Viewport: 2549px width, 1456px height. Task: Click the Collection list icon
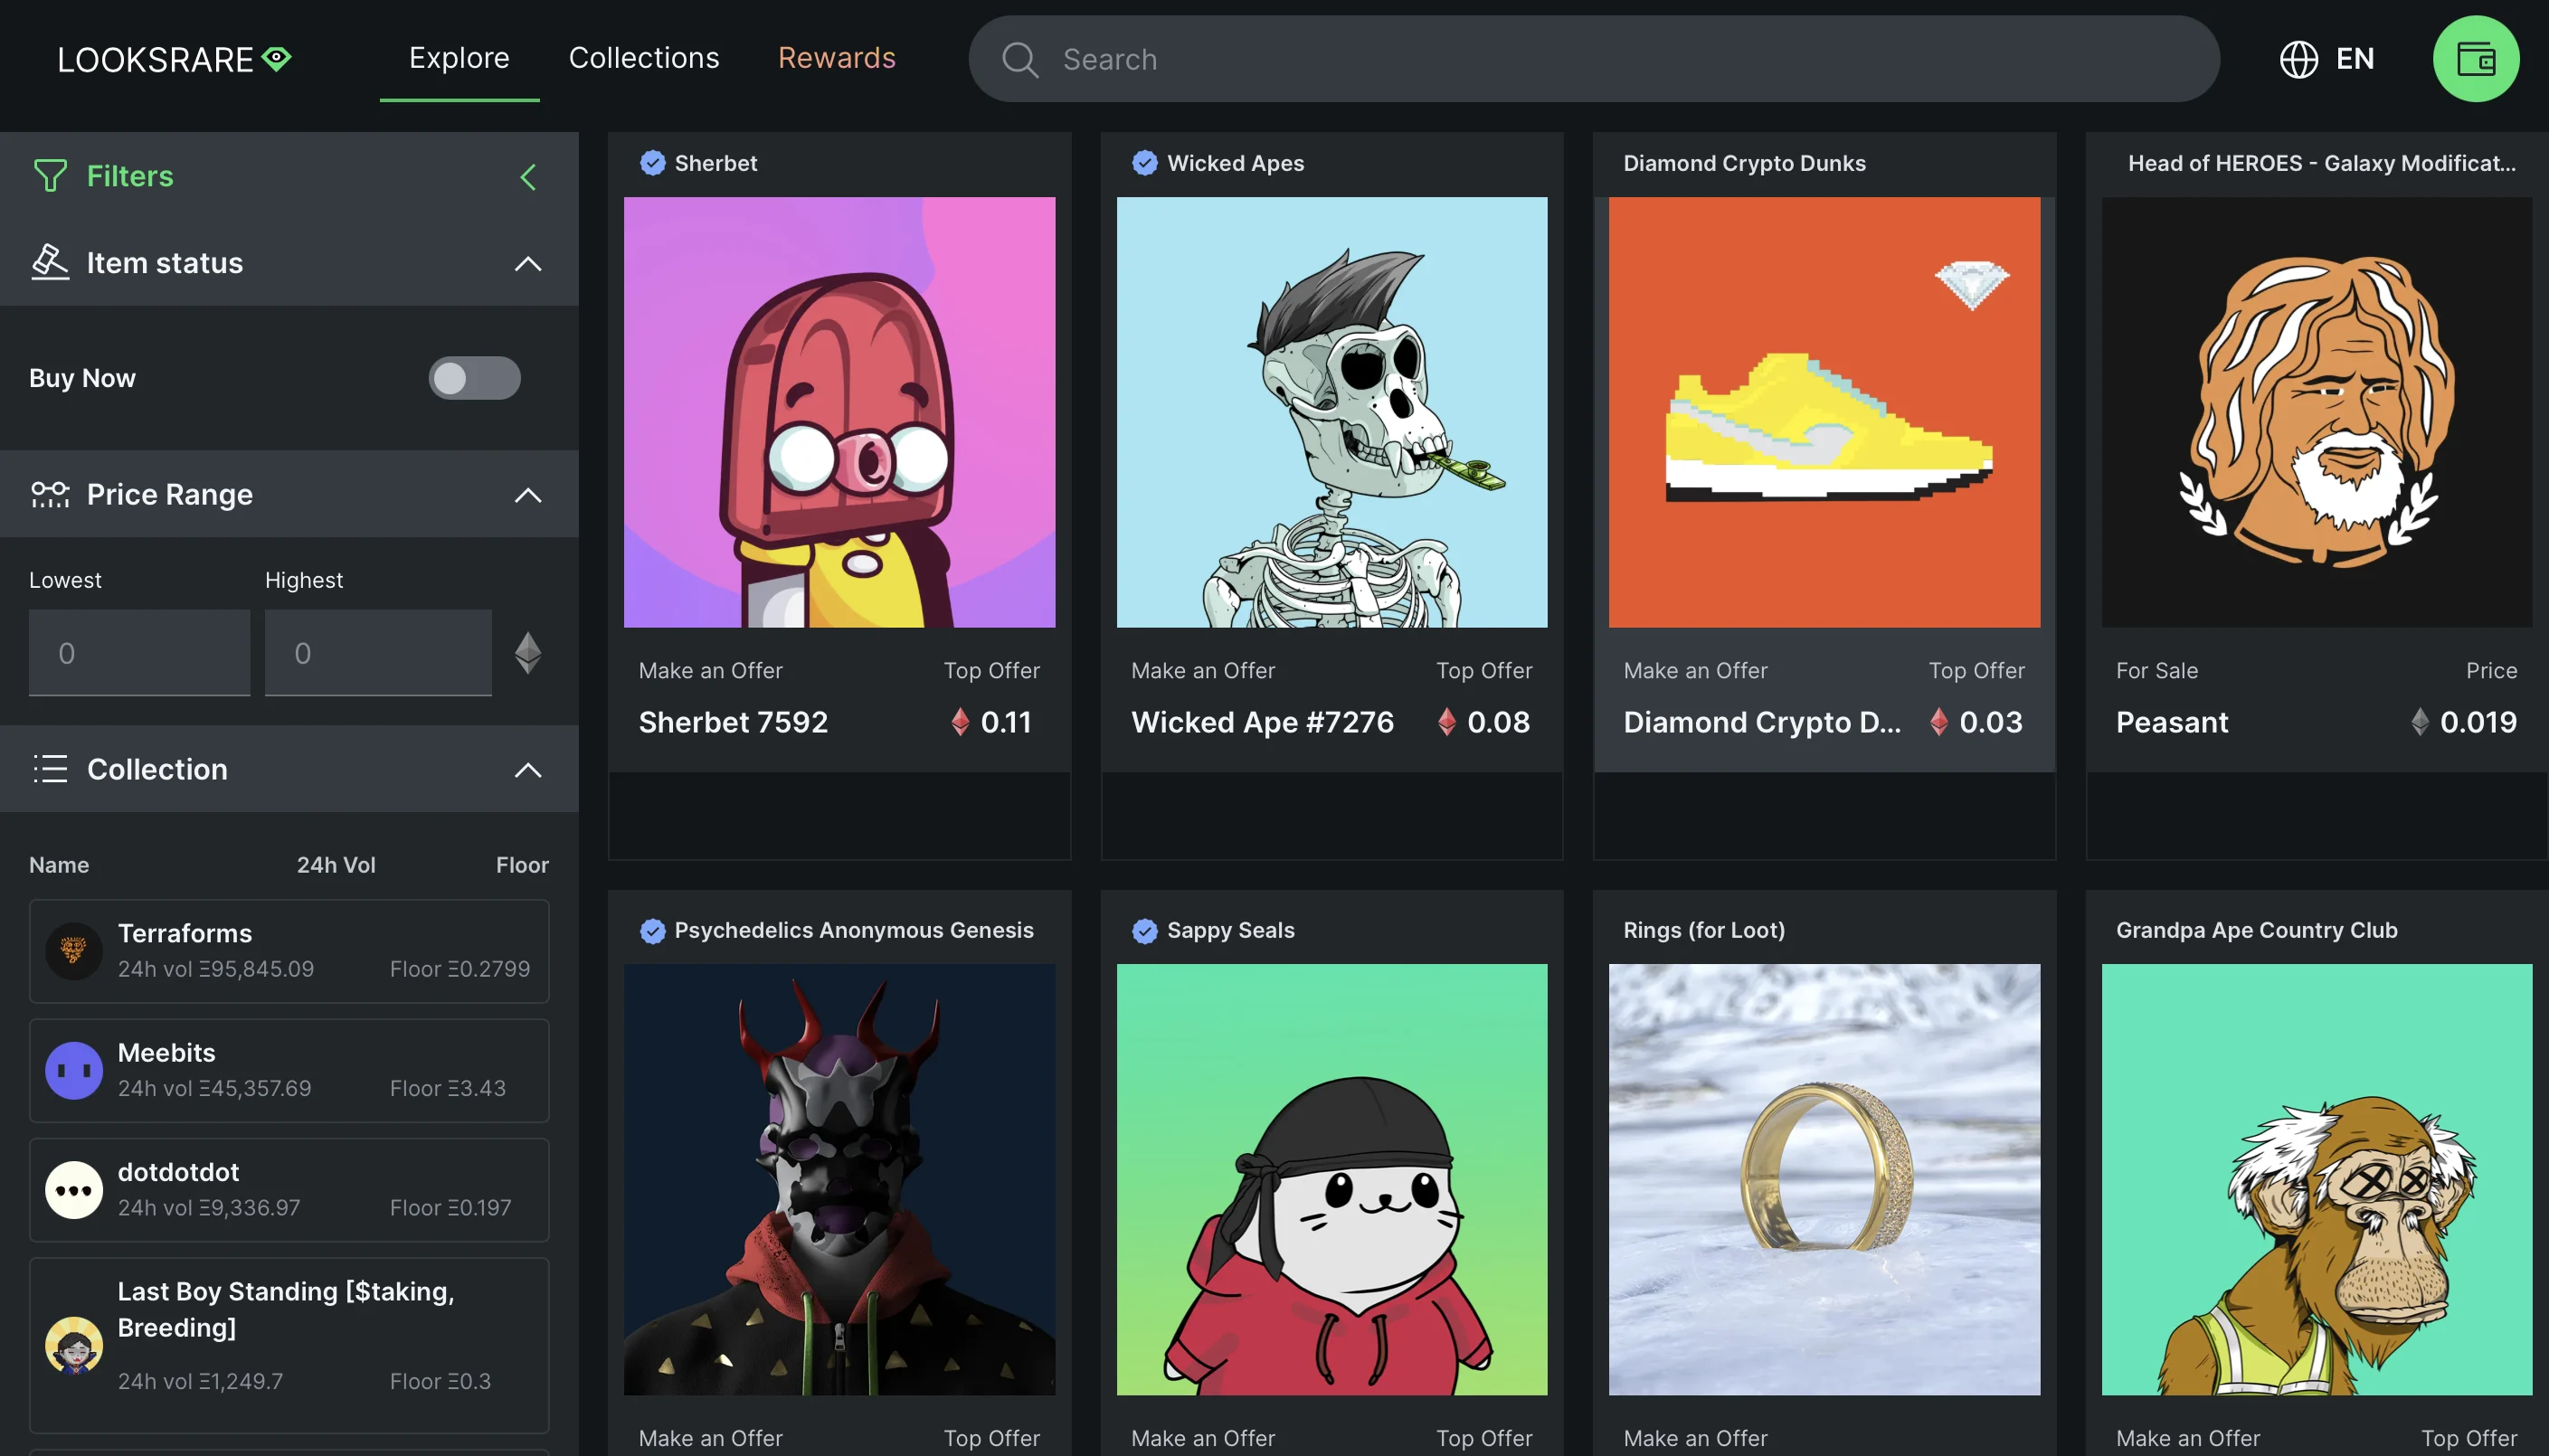(x=50, y=769)
